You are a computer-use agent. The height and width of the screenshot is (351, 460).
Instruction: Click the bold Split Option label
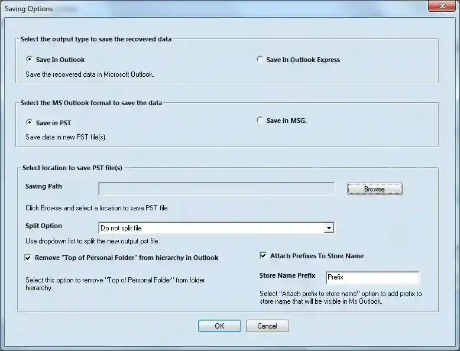pos(44,226)
